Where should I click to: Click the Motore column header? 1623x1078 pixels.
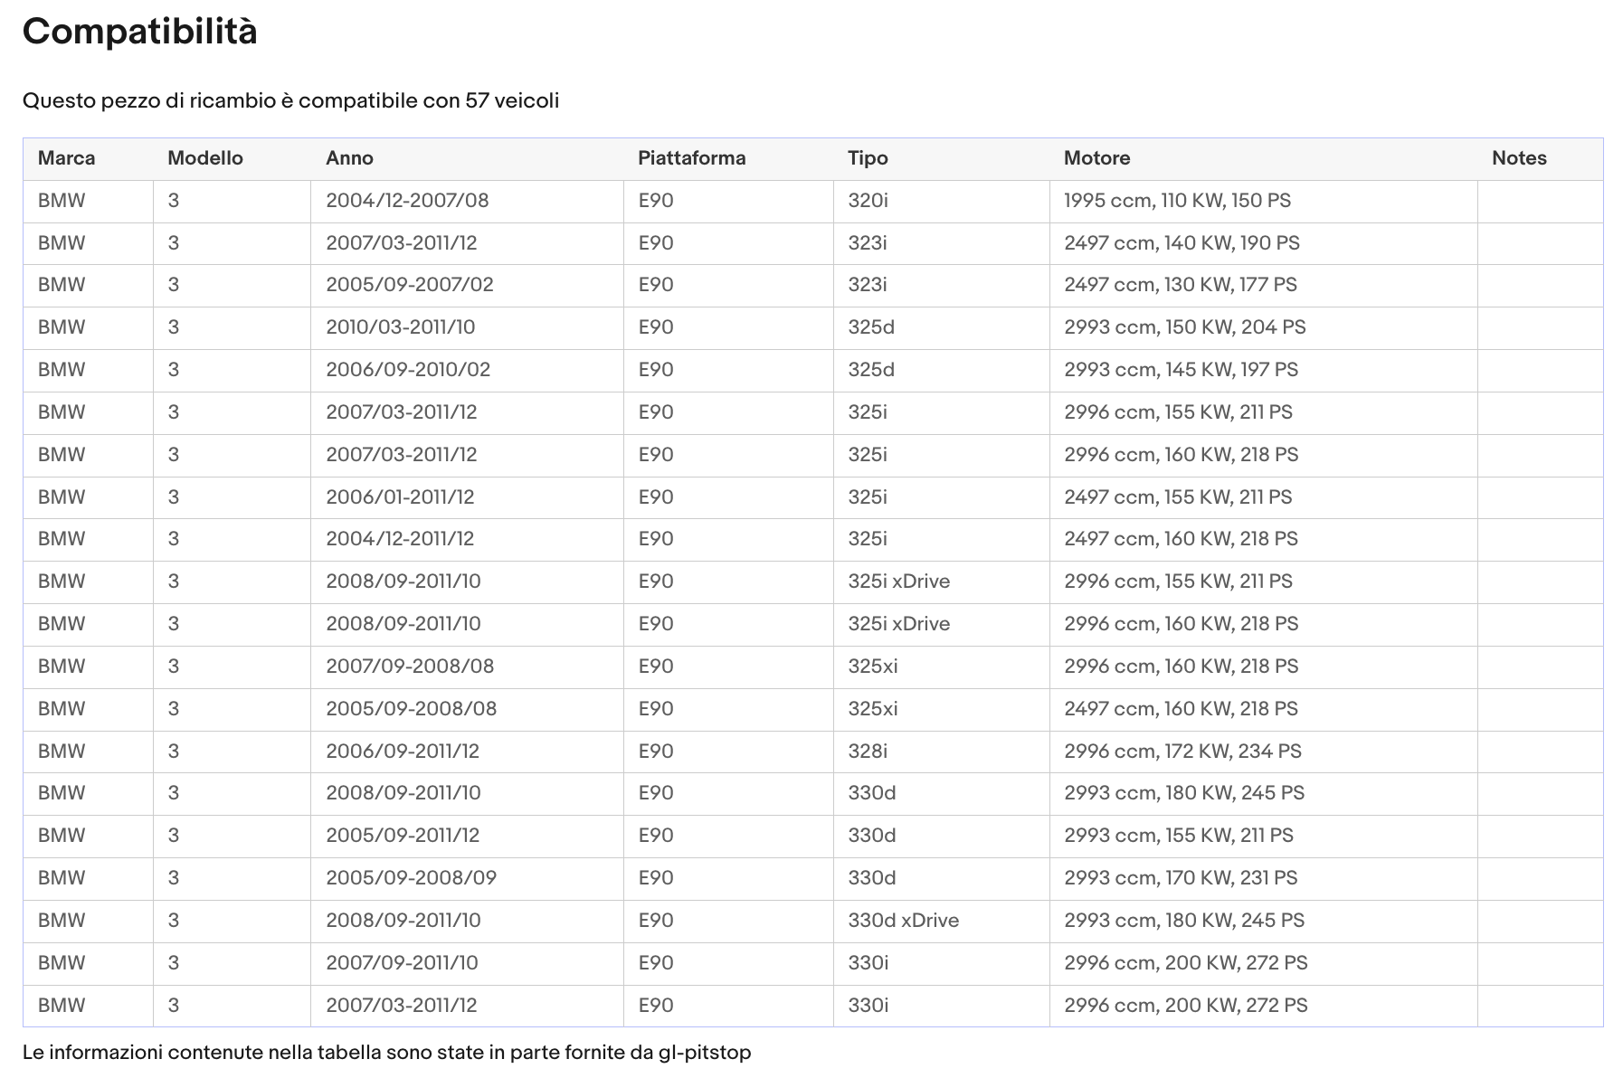pyautogui.click(x=1096, y=158)
